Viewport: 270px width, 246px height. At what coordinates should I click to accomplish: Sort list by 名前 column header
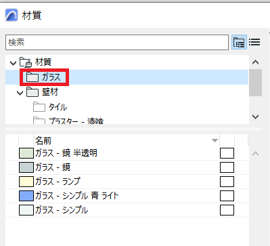point(127,140)
